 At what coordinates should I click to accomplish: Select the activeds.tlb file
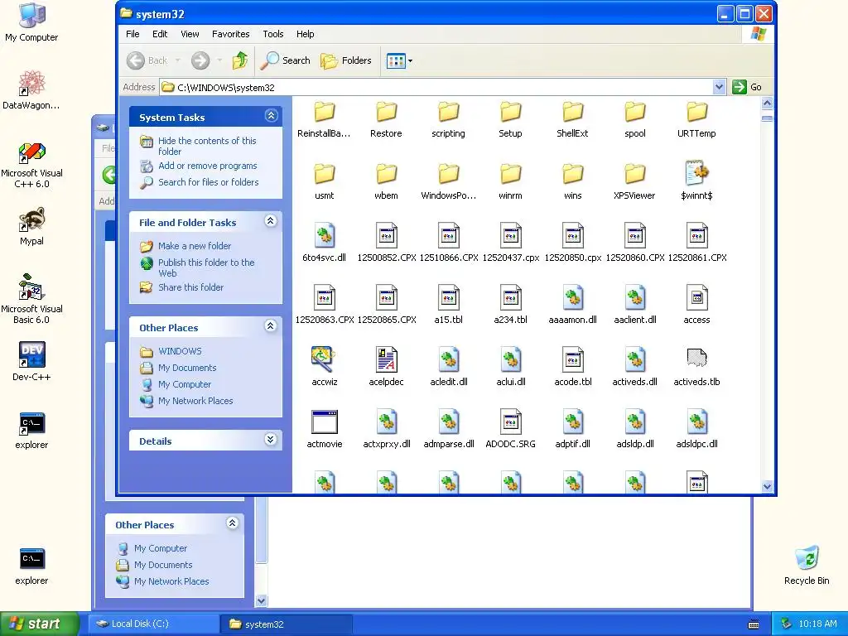[x=696, y=368]
